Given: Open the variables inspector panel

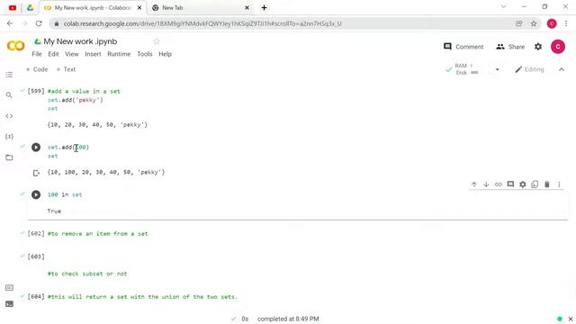Looking at the screenshot, I should pos(9,137).
